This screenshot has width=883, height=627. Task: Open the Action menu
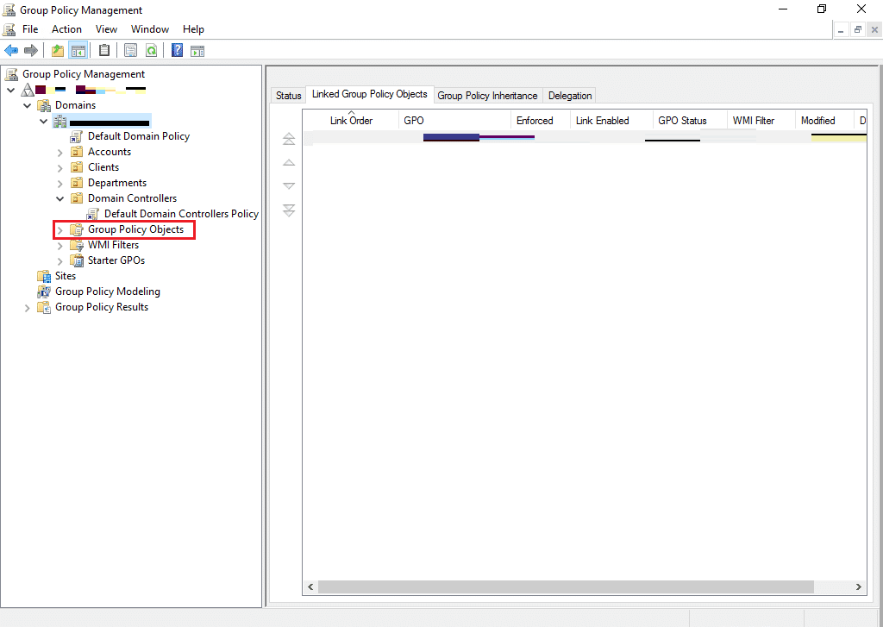click(66, 29)
